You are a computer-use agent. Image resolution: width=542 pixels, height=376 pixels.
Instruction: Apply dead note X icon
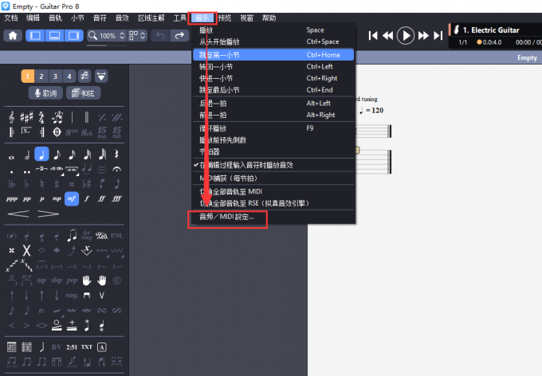(26, 250)
